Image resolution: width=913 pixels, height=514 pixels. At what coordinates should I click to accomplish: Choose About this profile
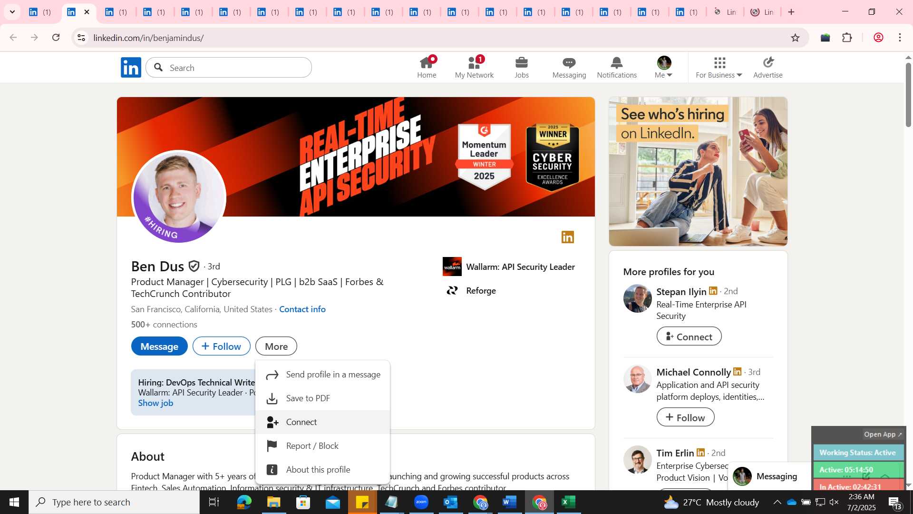click(x=323, y=470)
